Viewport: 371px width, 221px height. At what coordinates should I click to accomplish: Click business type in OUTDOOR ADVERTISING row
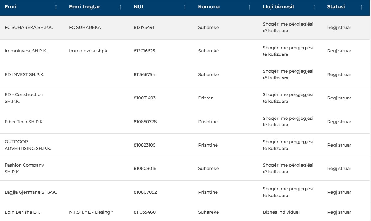[288, 145]
